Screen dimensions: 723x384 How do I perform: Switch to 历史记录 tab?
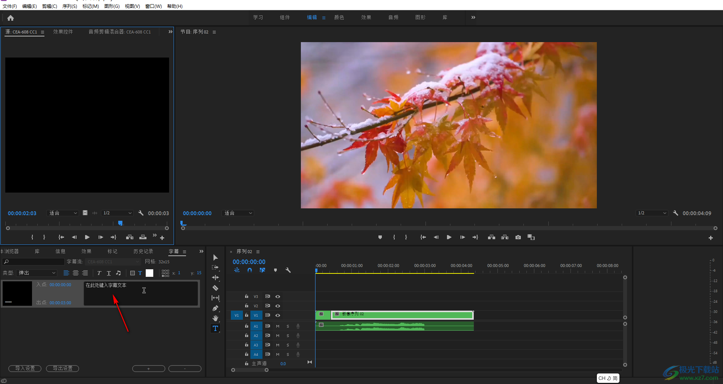point(143,251)
